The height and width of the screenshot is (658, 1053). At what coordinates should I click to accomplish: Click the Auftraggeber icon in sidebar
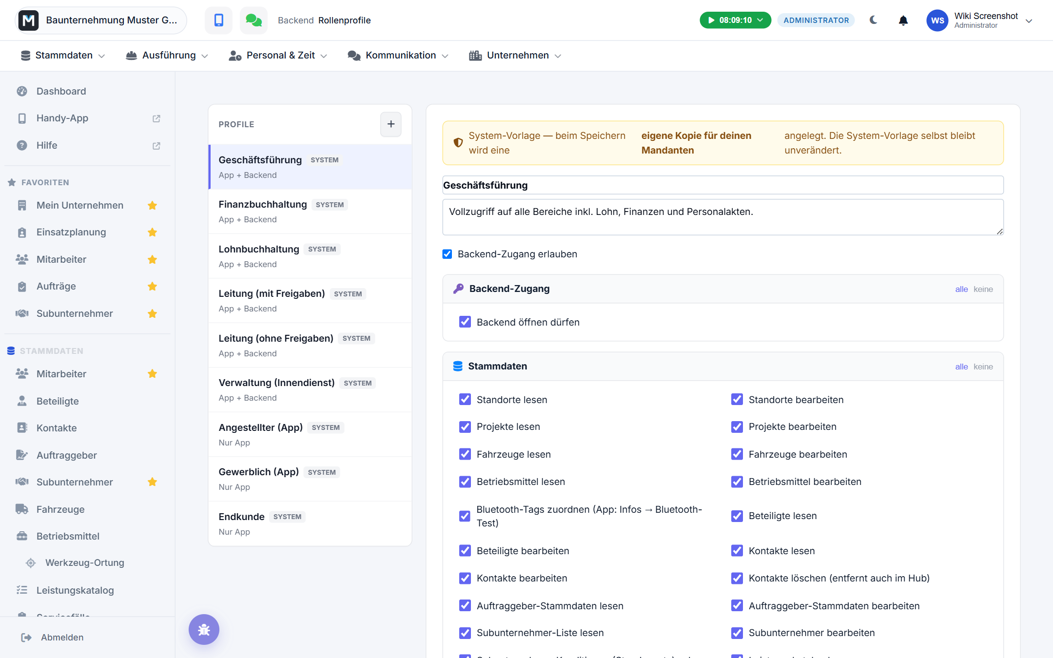[x=22, y=455]
